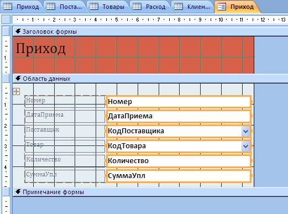
Task: Click the horizontal ruler above the form
Action: pyautogui.click(x=150, y=19)
